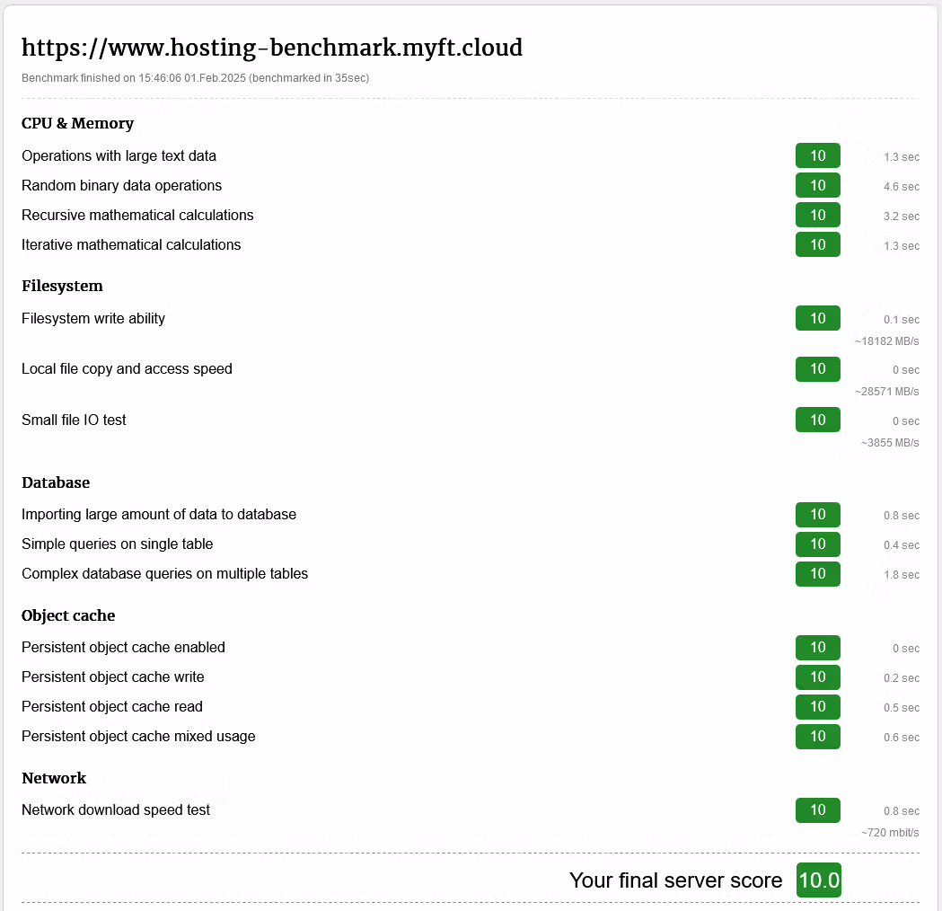Click score badge for Small file IO test
Screen dimensions: 942x911
point(818,420)
